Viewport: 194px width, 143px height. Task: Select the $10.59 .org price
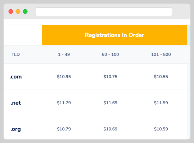coord(161,129)
